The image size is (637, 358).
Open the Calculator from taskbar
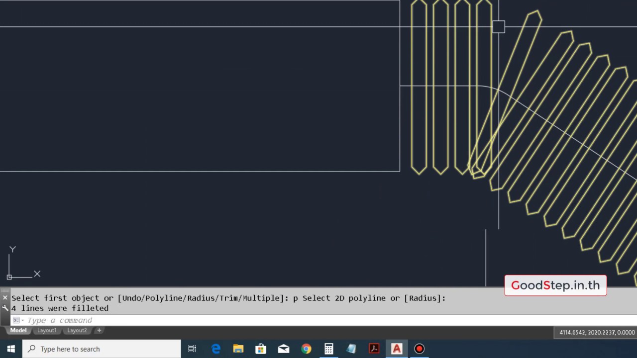pyautogui.click(x=328, y=349)
